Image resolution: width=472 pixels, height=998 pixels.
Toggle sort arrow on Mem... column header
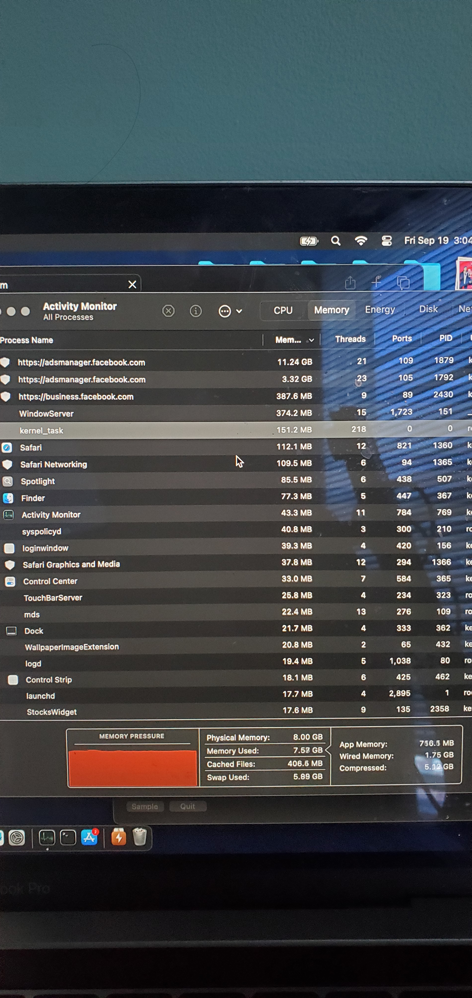[x=311, y=340]
